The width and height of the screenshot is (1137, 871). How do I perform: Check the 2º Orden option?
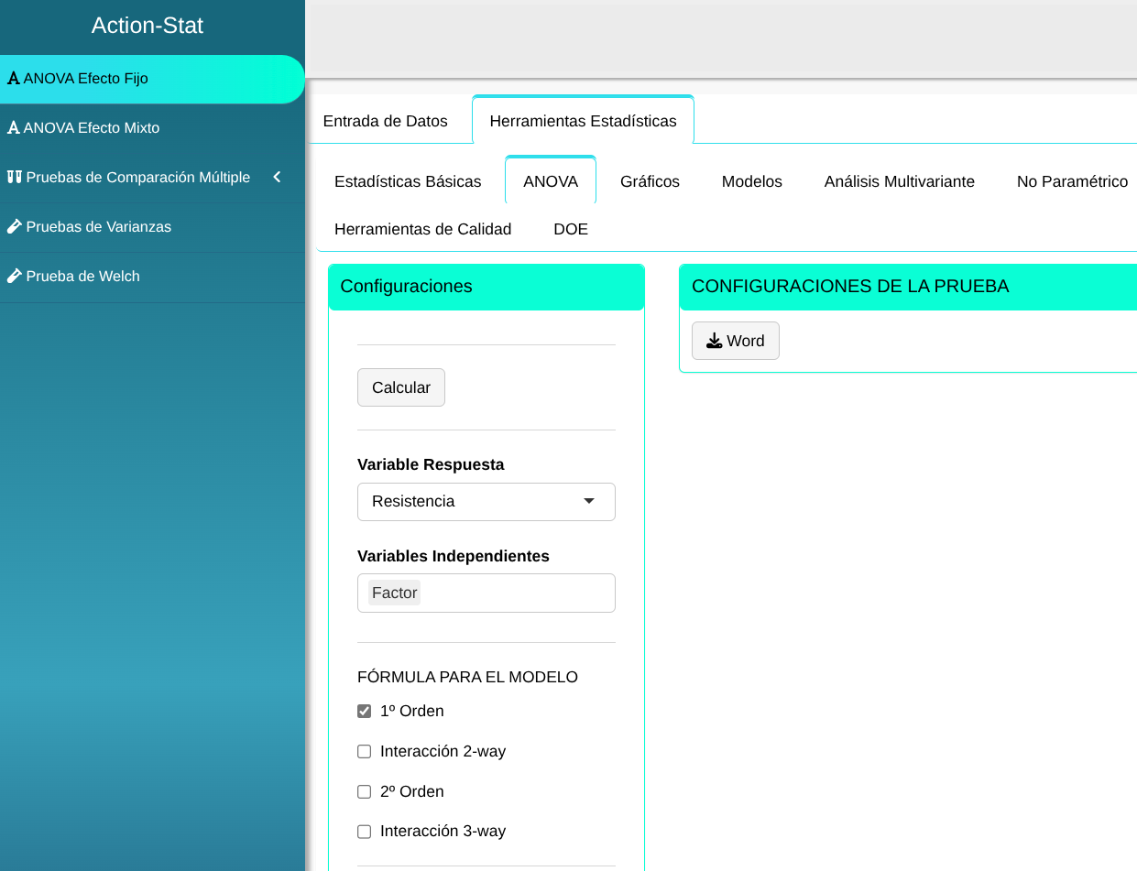tap(365, 792)
